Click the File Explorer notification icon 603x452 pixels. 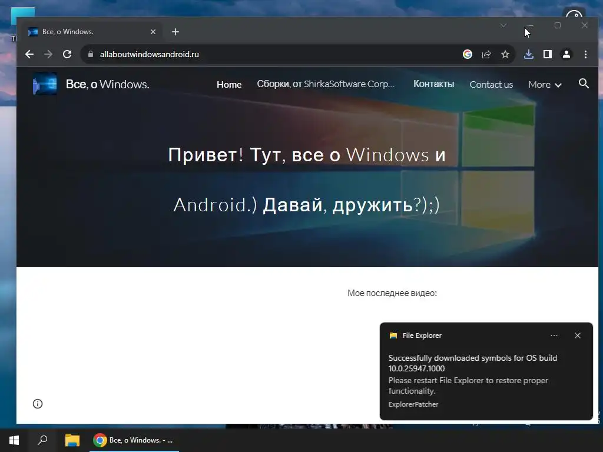[x=393, y=335]
